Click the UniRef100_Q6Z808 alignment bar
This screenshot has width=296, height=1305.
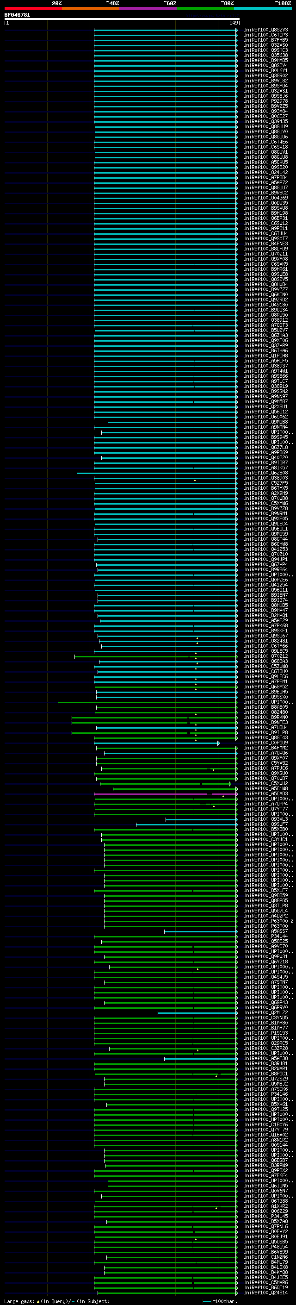tap(157, 473)
